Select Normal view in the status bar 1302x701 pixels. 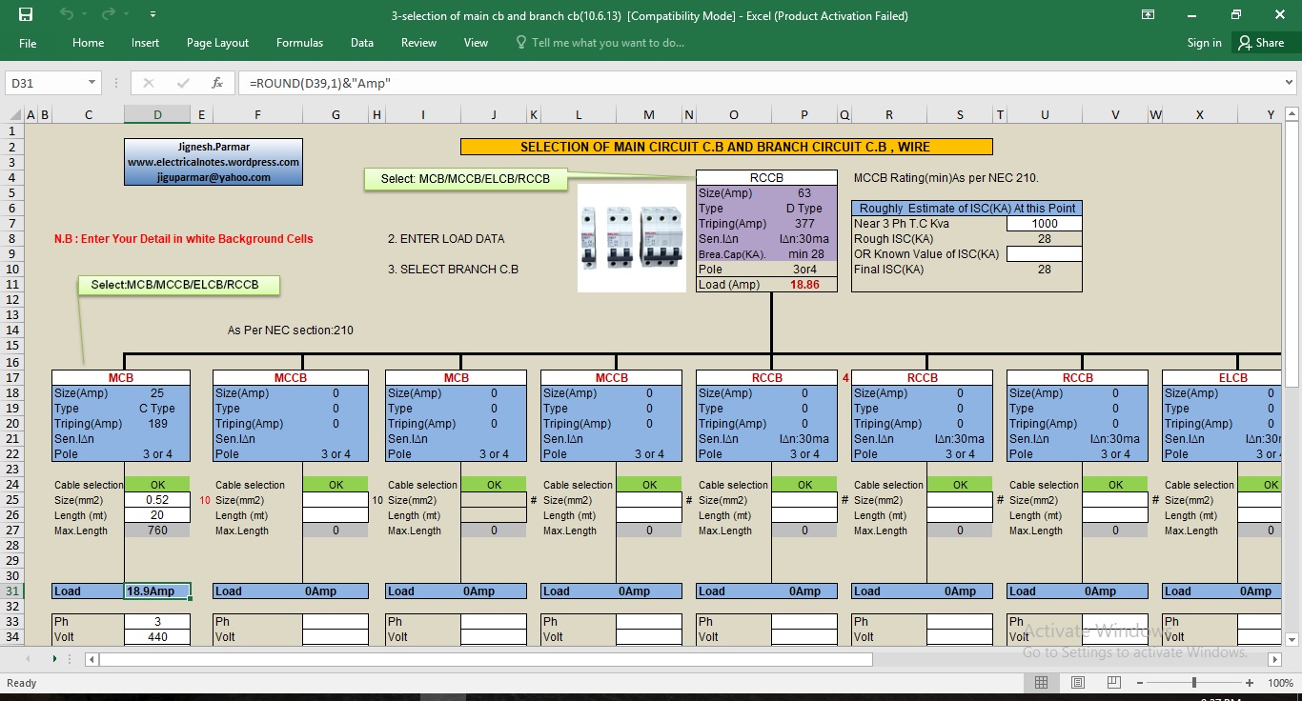(1041, 683)
